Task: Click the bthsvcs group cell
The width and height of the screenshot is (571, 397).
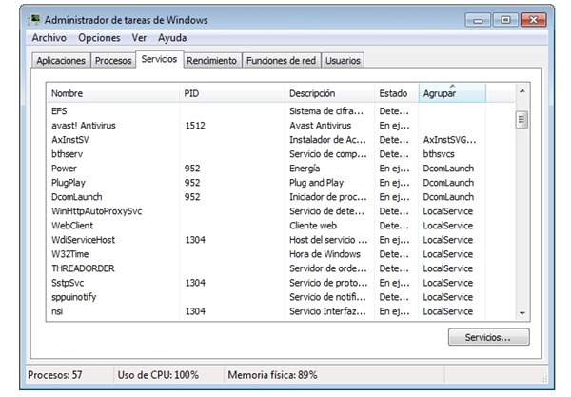Action: click(439, 154)
